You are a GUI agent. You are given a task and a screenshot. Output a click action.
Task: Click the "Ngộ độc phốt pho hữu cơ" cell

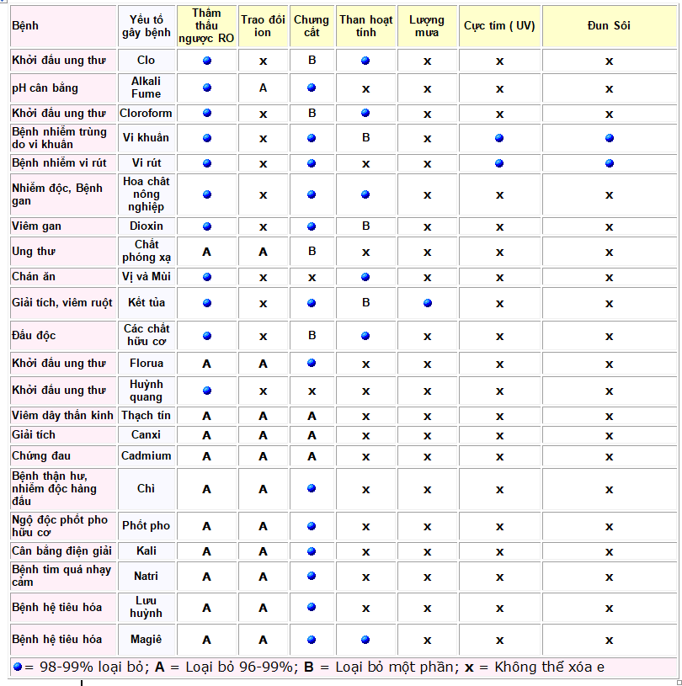click(x=63, y=526)
